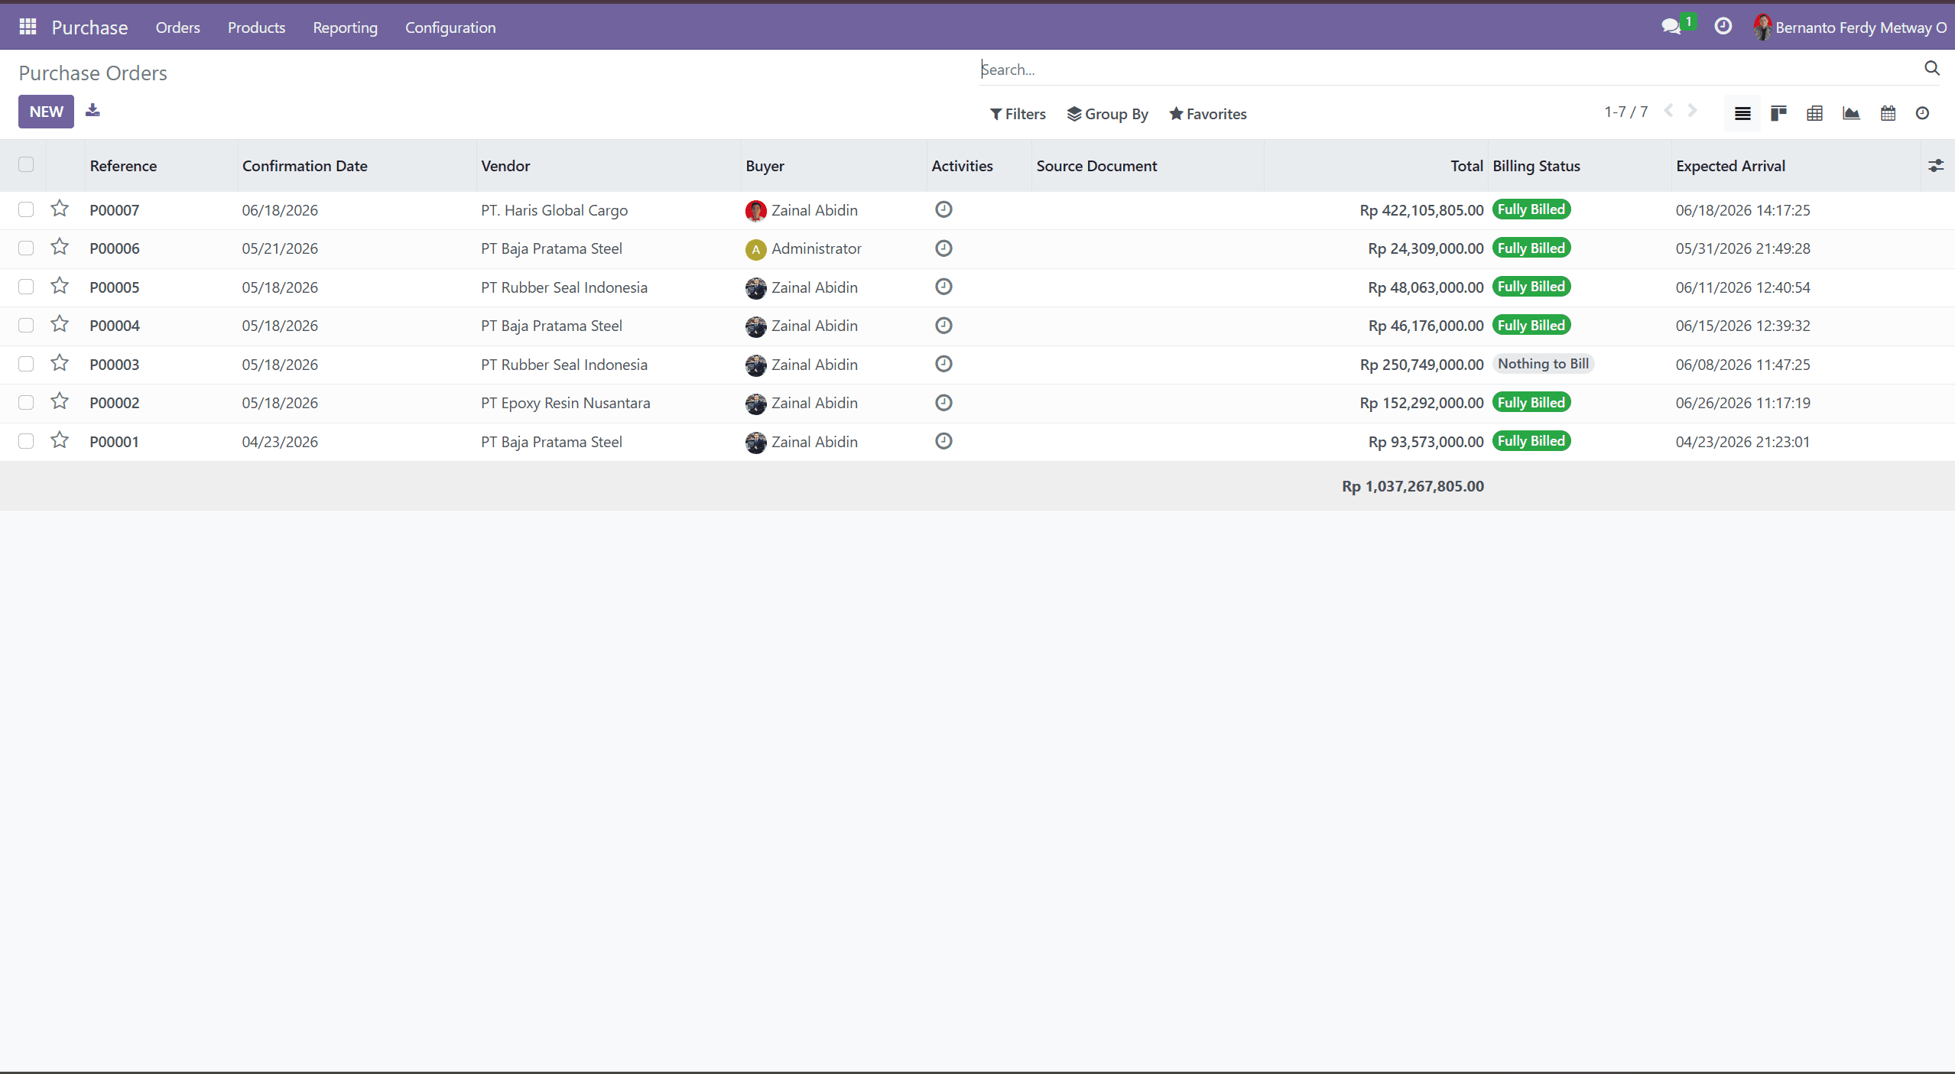Open the user menu Bernanto Ferdy Metway
Image resolution: width=1955 pixels, height=1074 pixels.
(1851, 28)
